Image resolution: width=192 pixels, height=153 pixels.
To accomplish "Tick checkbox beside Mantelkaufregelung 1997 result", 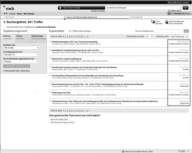I will tap(51, 41).
